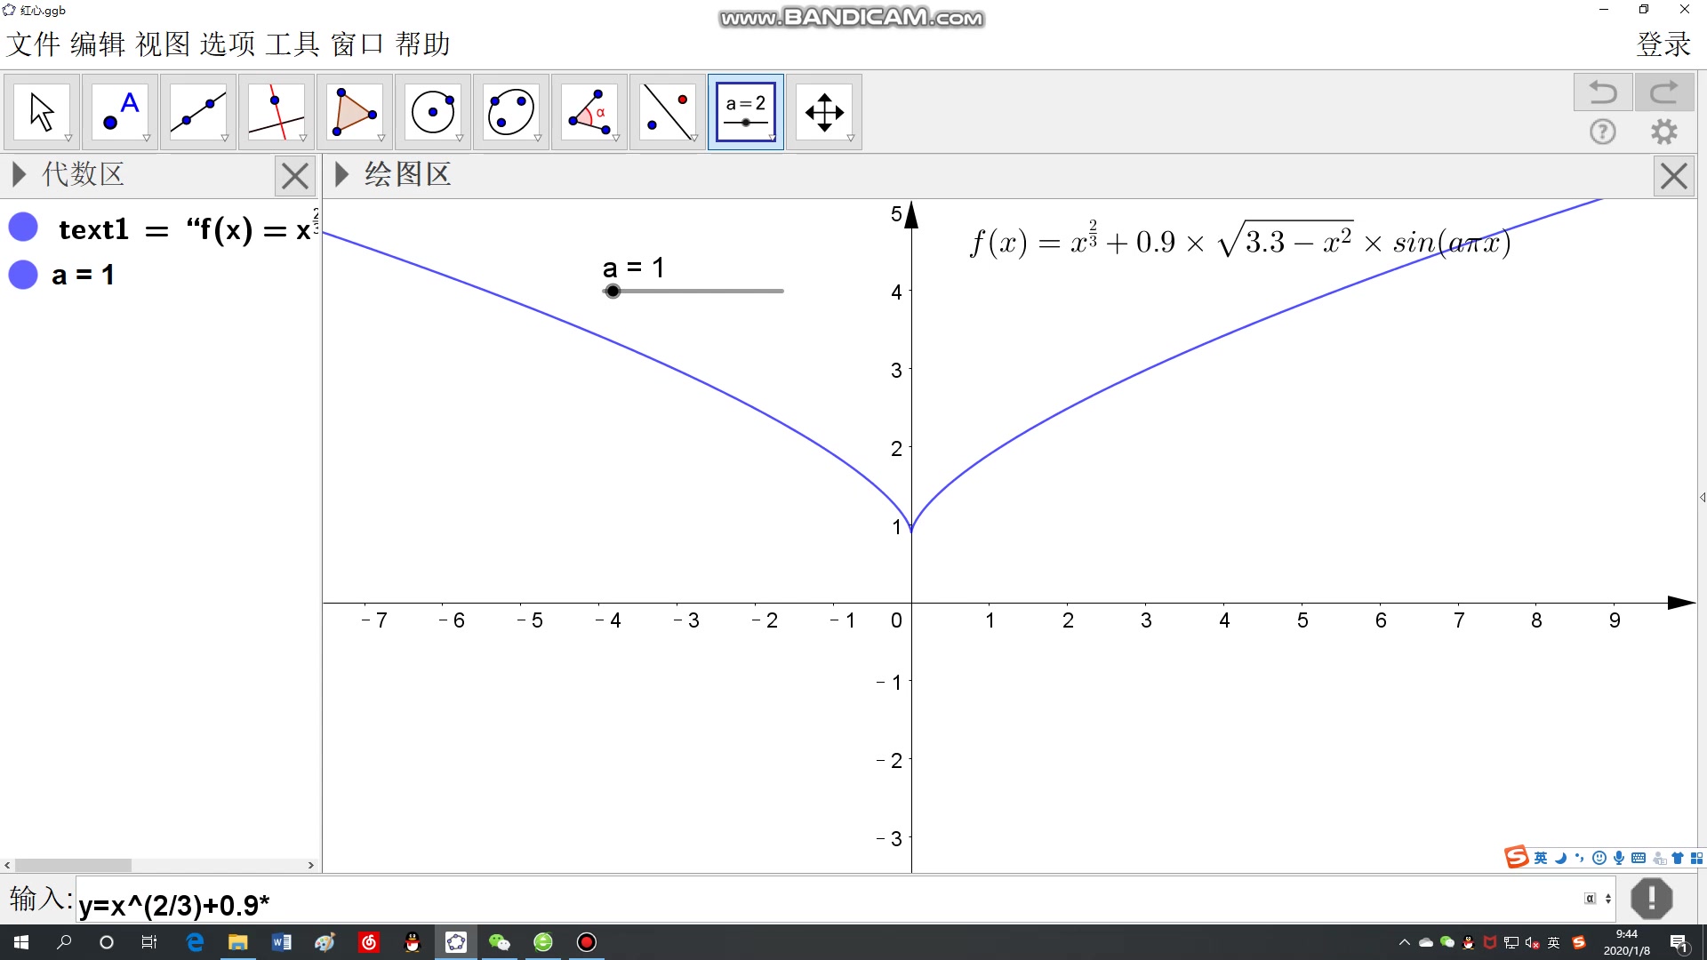Click the 登录 sign-in link
Viewport: 1707px width, 960px height.
coord(1663,44)
